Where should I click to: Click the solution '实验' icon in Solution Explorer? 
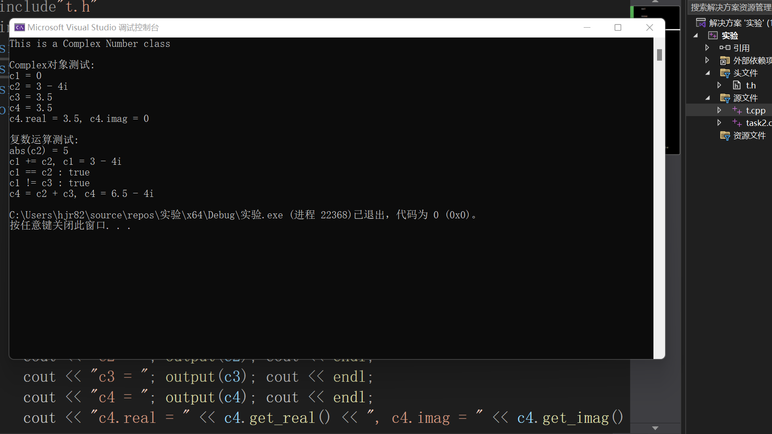pos(701,23)
